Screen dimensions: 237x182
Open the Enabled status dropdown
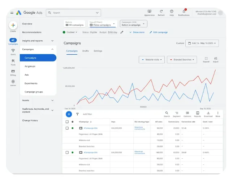[70, 32]
